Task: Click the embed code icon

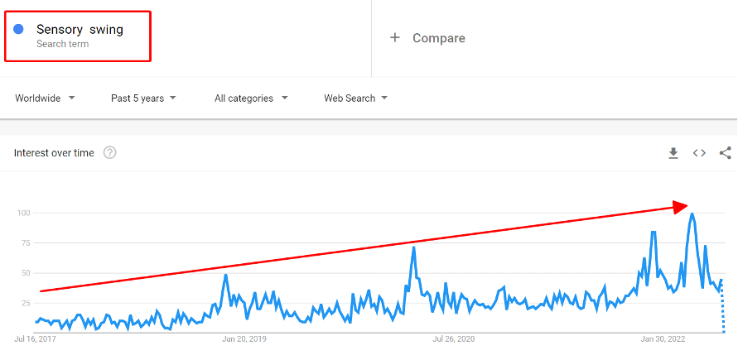Action: pyautogui.click(x=699, y=153)
